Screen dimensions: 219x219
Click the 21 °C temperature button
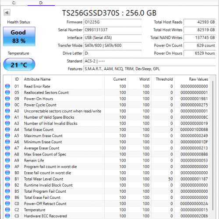pos(19,64)
